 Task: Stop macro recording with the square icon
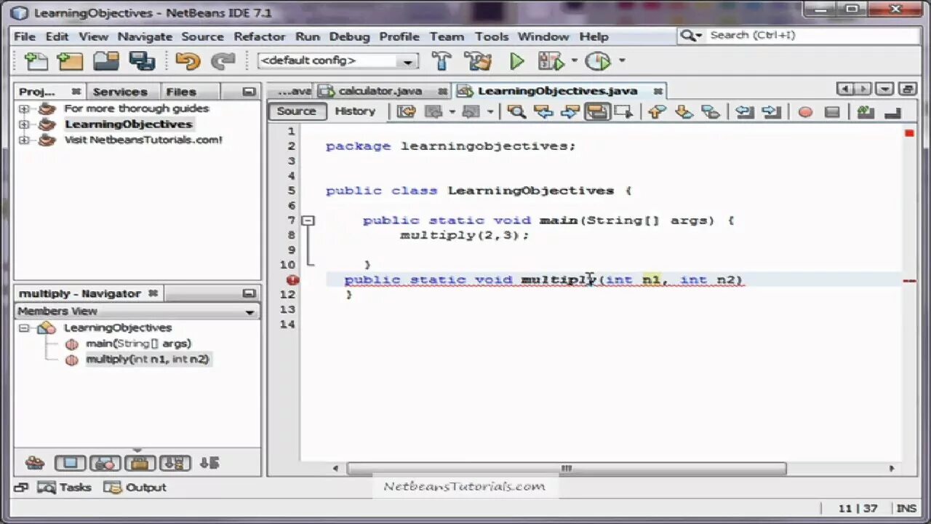tap(832, 112)
